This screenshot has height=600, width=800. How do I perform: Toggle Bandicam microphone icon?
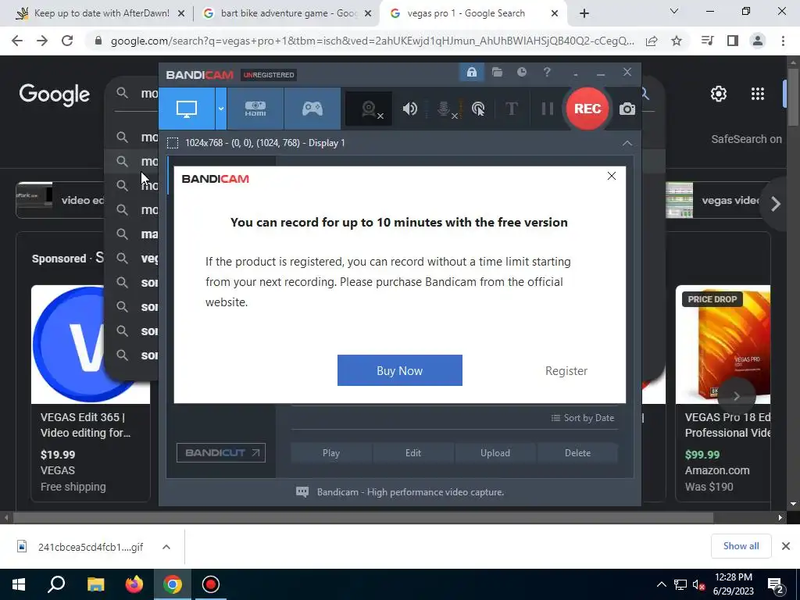(x=445, y=109)
